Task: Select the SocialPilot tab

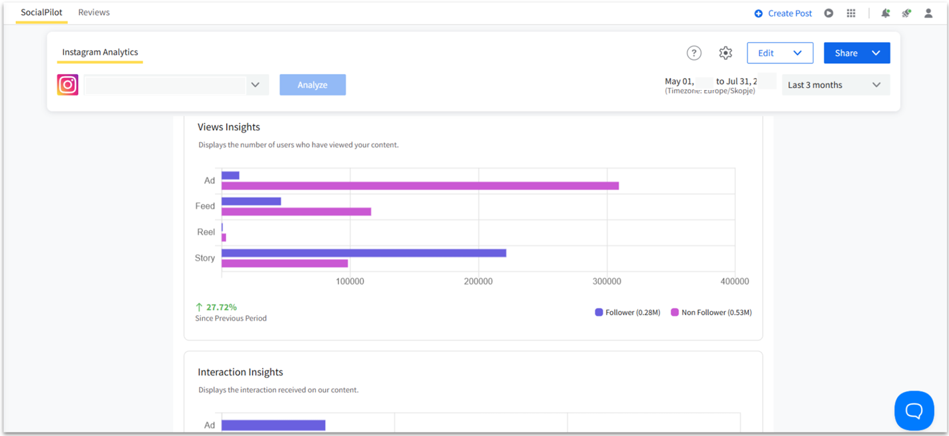Action: [41, 12]
